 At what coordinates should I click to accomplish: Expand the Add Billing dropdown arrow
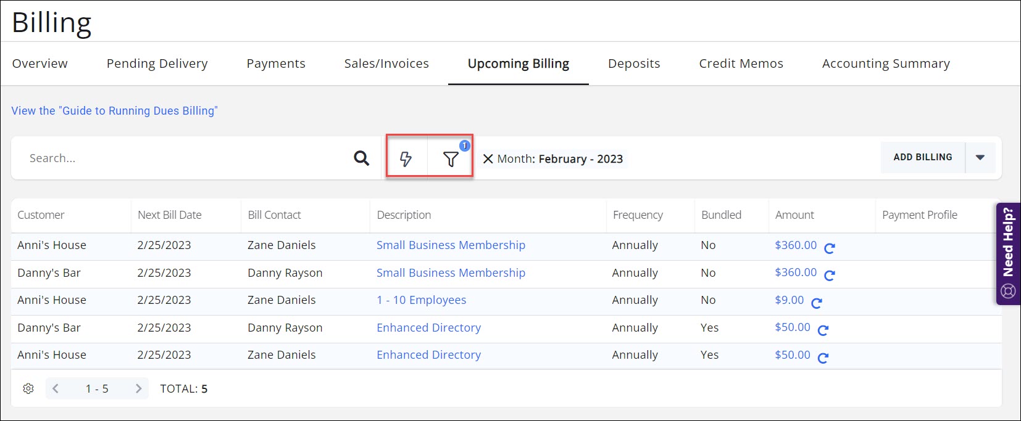tap(980, 158)
